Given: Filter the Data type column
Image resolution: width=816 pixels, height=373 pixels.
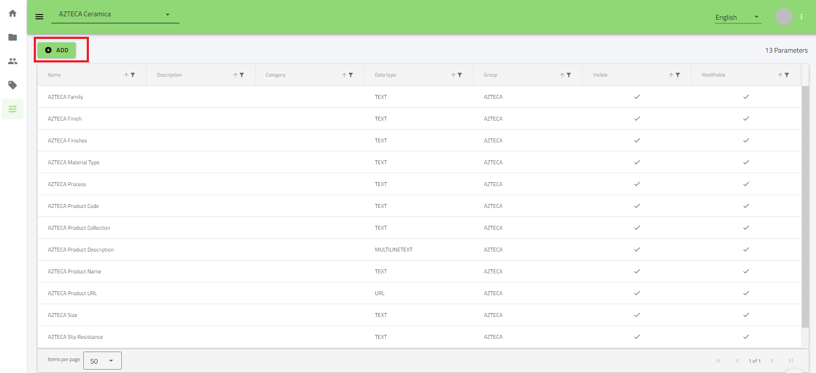Looking at the screenshot, I should click(x=460, y=75).
